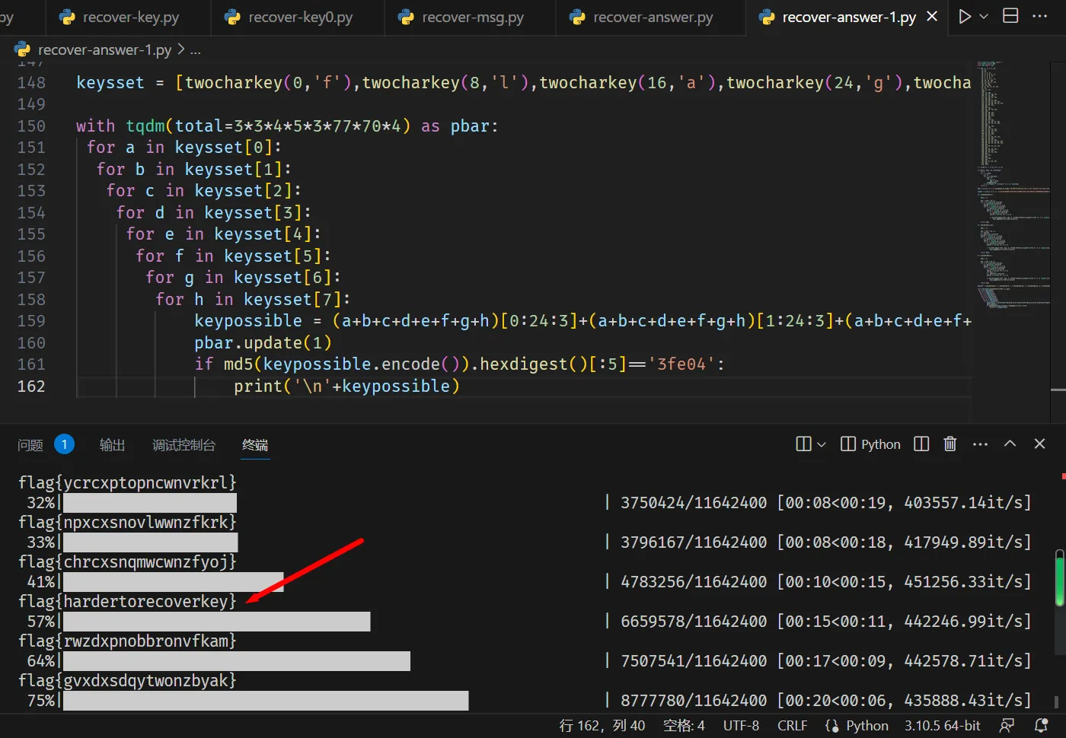Kill the terminal with trash icon
Screen dimensions: 1066x738
tap(950, 444)
